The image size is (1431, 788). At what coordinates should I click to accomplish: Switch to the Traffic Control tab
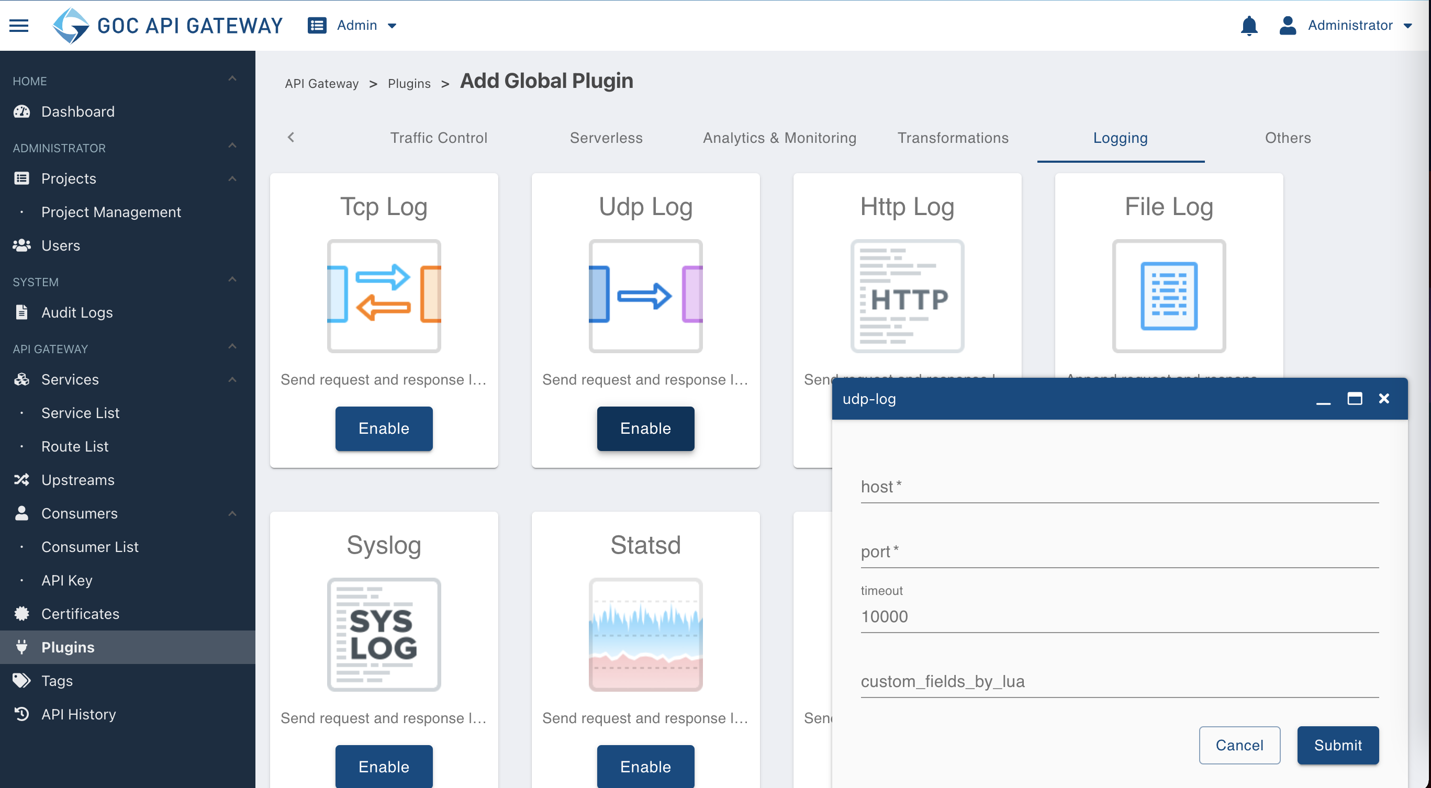438,138
